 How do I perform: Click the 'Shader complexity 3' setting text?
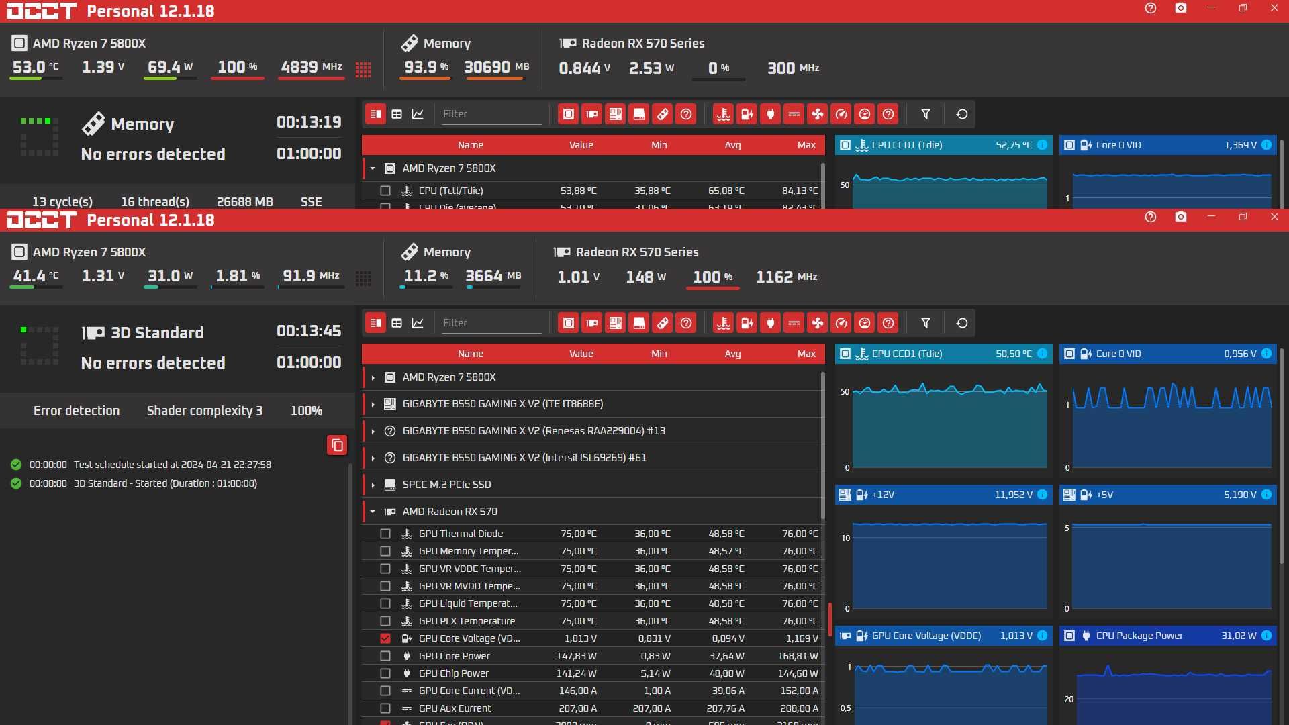(205, 411)
